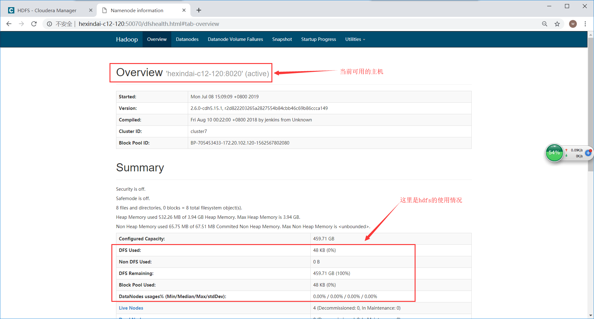Open the zoom magnifier in address bar

[x=545, y=24]
